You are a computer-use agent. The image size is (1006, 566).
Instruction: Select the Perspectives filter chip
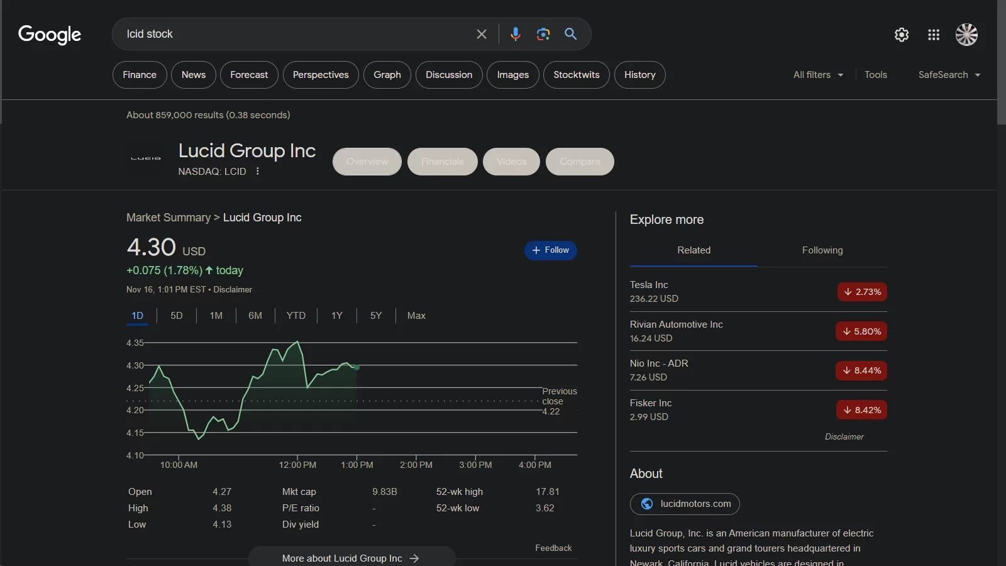pos(321,75)
